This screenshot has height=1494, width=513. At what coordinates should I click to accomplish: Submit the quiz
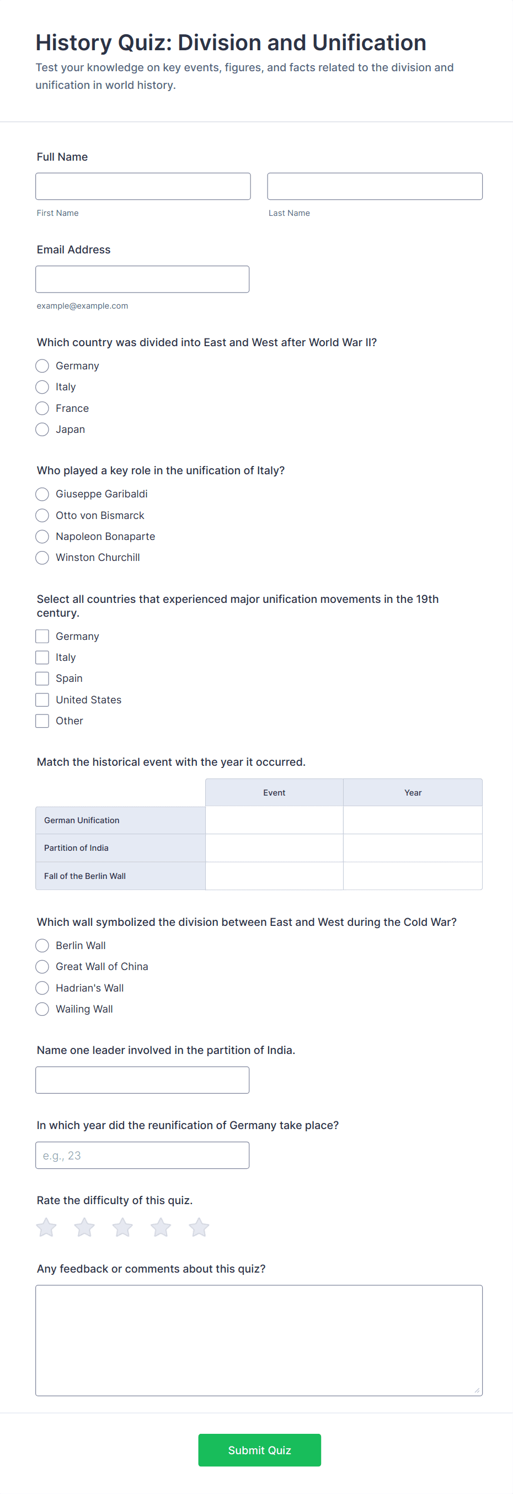[259, 1450]
